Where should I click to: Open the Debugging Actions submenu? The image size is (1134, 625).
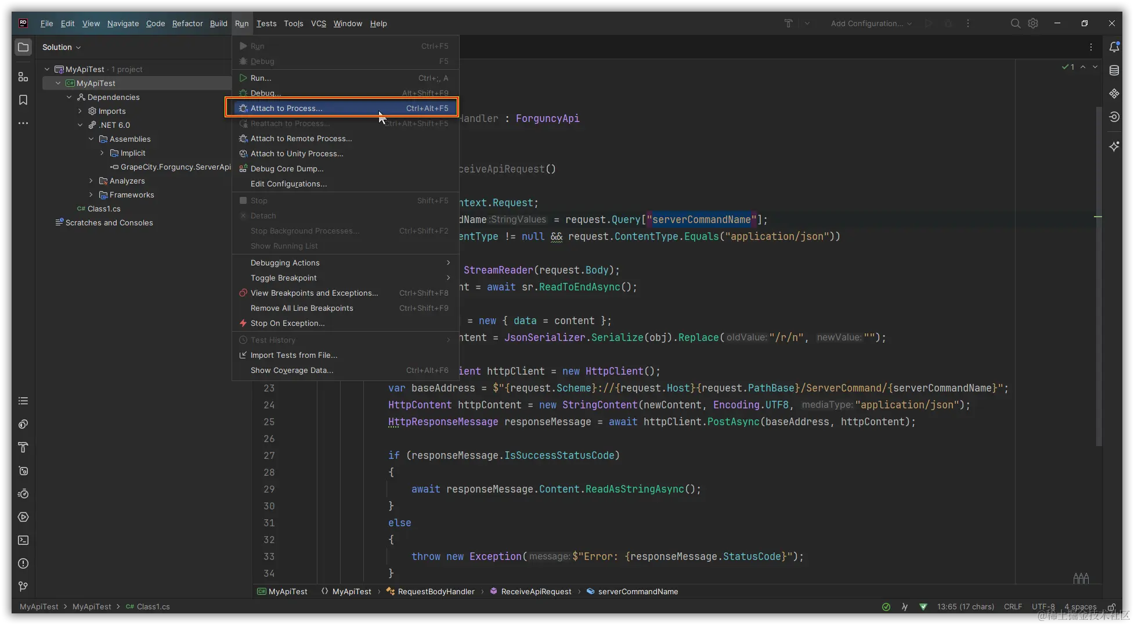pyautogui.click(x=285, y=263)
